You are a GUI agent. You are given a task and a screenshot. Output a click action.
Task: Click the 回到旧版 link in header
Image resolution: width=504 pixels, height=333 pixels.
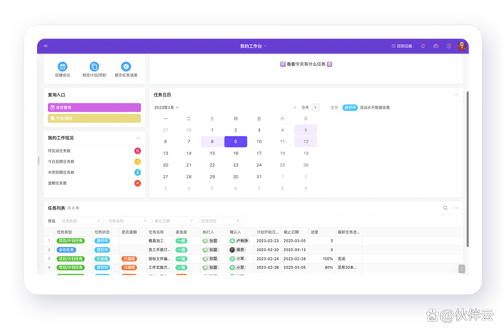402,46
